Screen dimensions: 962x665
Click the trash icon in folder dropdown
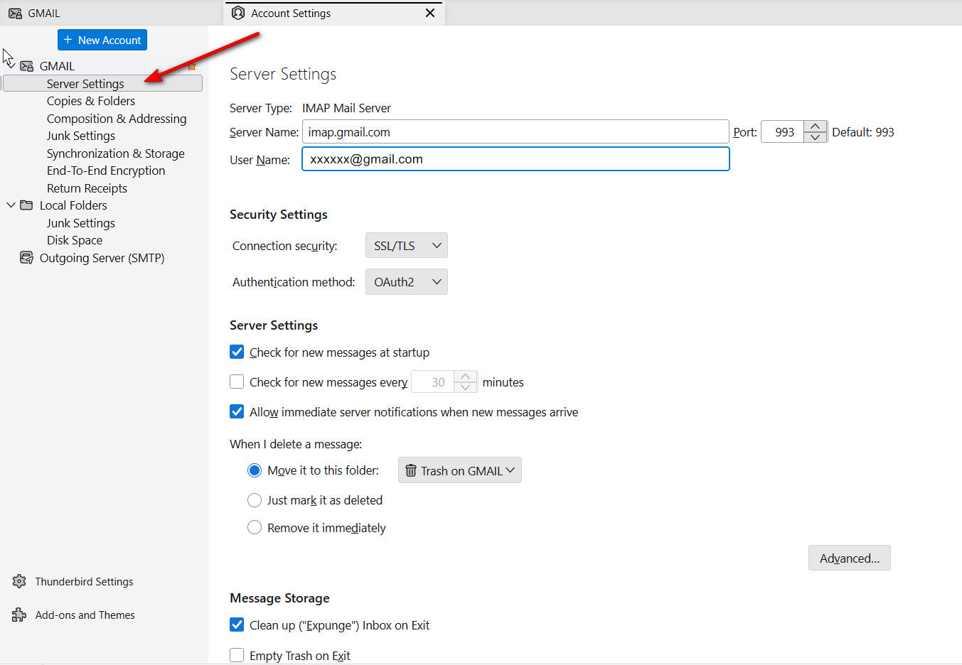(410, 470)
